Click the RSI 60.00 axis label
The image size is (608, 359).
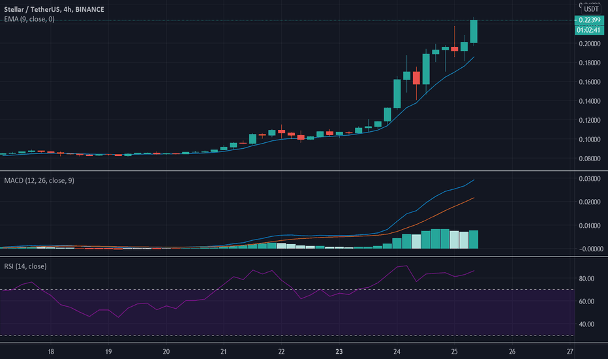[586, 301]
